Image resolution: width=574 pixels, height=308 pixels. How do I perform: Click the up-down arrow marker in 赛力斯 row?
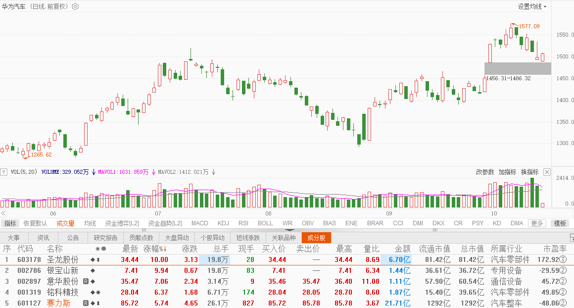pyautogui.click(x=98, y=303)
